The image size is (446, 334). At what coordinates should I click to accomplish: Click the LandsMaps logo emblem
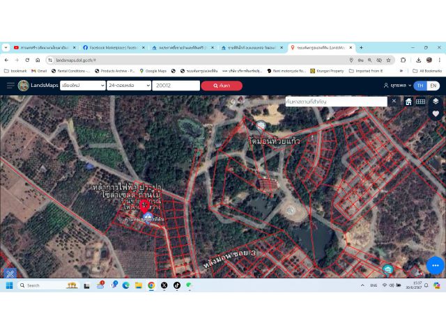click(x=23, y=86)
